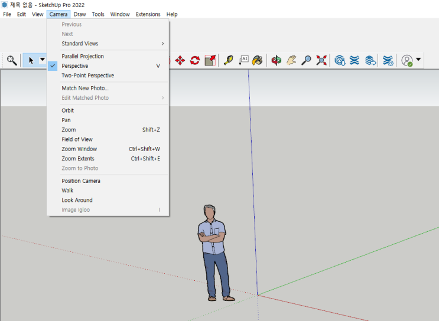Screen dimensions: 439x321
Task: Click the SketchUp app icon in title bar
Action: 4,5
